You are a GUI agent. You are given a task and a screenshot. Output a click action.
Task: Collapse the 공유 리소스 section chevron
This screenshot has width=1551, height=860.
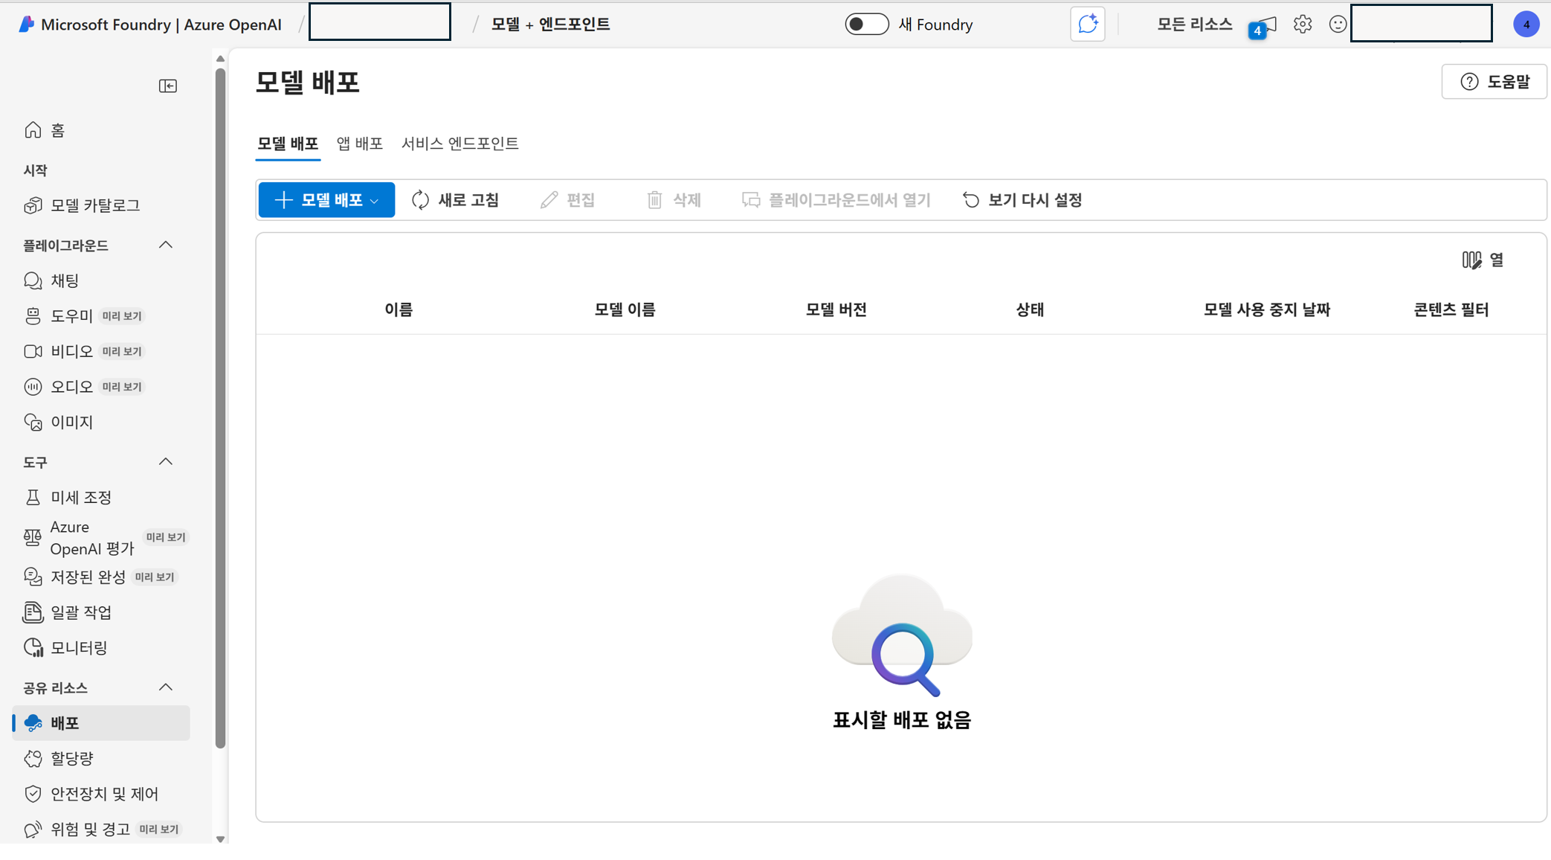tap(166, 687)
